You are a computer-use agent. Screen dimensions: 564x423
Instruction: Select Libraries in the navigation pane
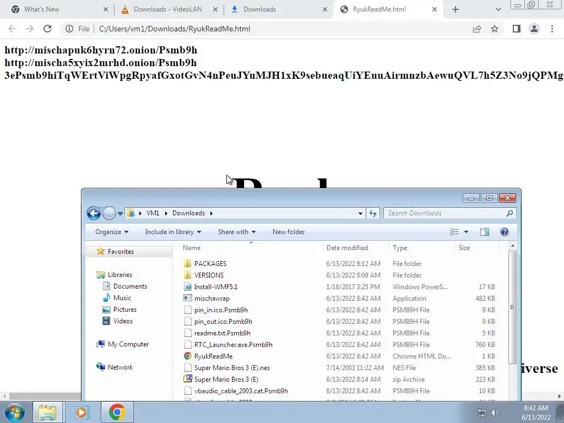(x=120, y=274)
